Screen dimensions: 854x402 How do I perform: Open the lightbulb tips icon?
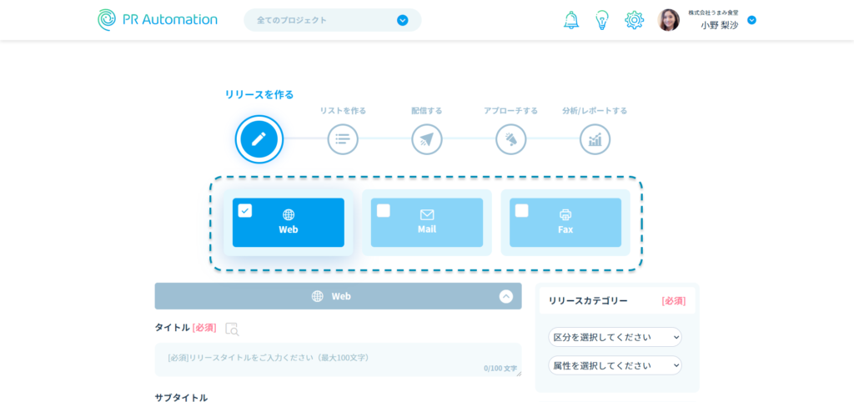tap(602, 20)
